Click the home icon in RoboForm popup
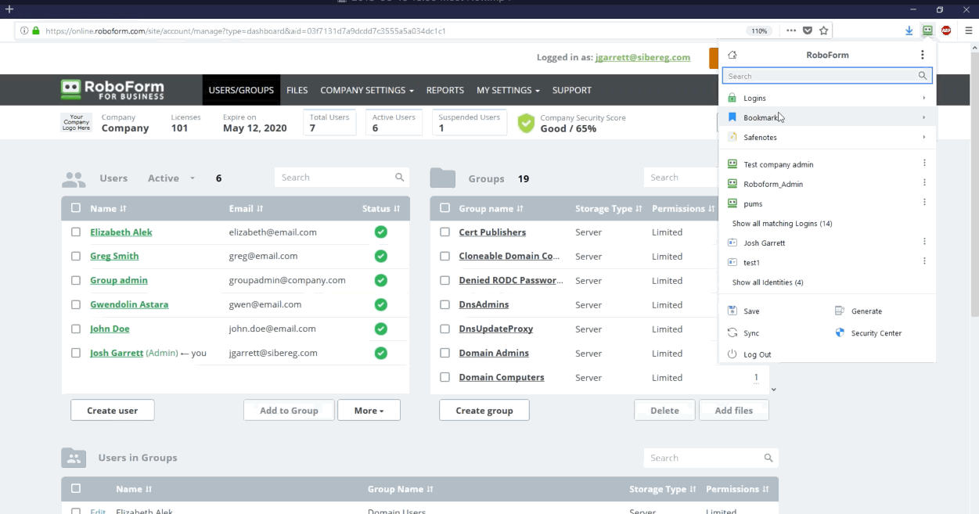 tap(732, 56)
